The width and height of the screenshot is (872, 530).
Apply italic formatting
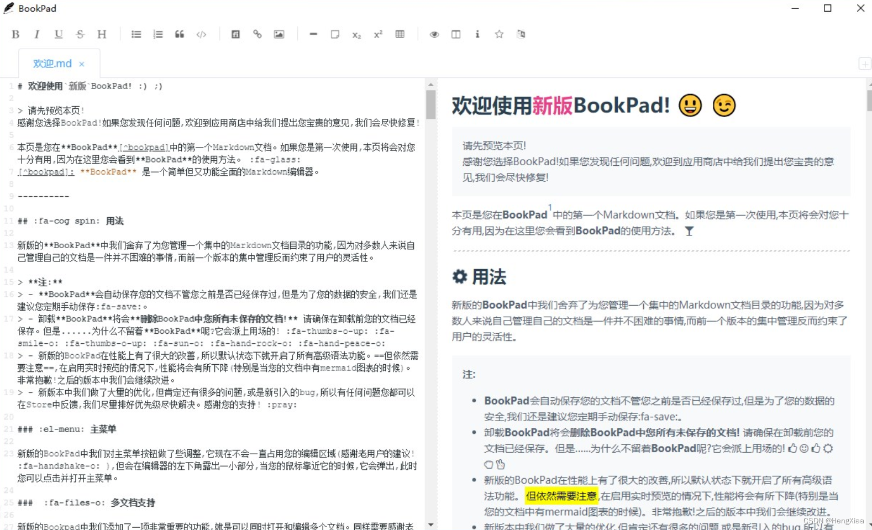click(37, 34)
